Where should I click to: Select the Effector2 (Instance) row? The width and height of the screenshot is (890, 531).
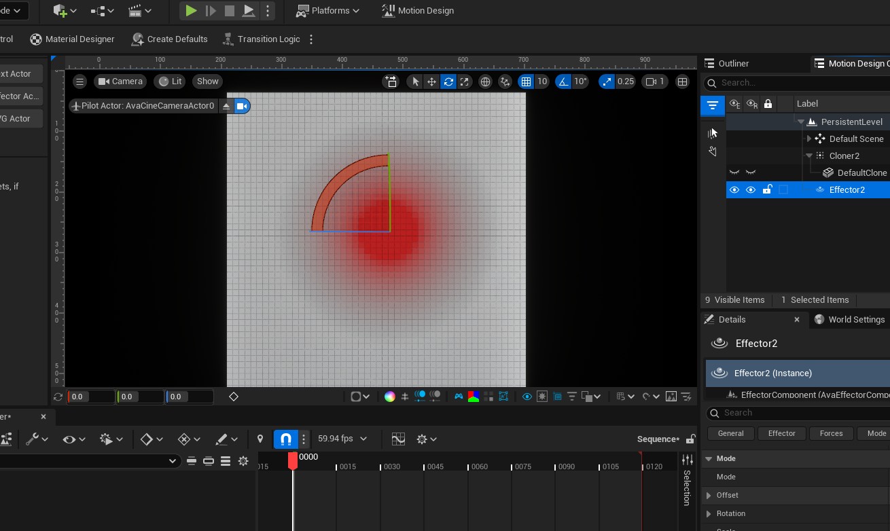coord(798,373)
